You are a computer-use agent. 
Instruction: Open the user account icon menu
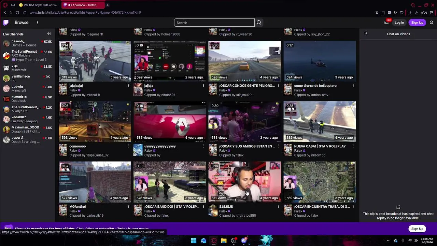432,23
